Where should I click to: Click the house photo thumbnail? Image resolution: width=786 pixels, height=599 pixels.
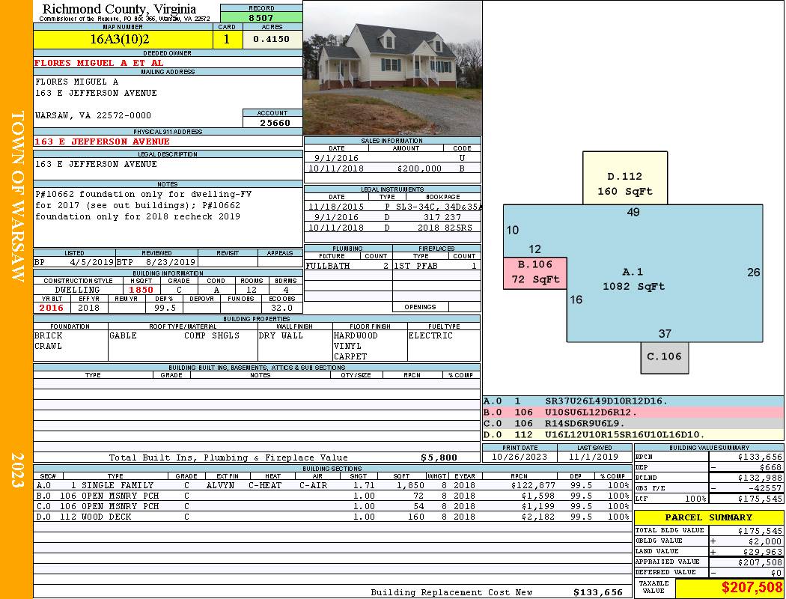click(392, 67)
